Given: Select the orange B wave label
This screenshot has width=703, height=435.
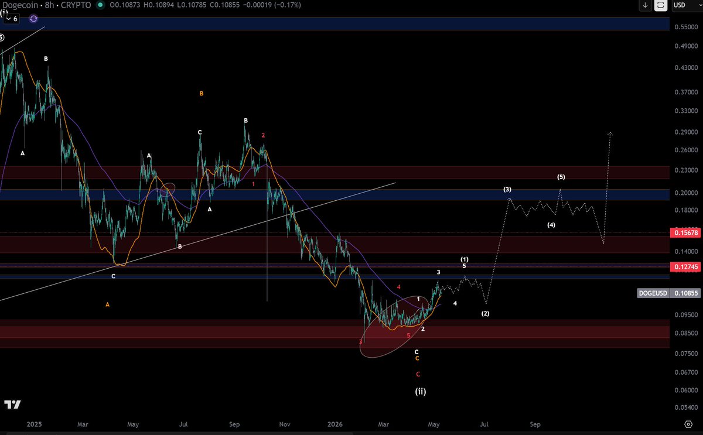Looking at the screenshot, I should point(202,94).
